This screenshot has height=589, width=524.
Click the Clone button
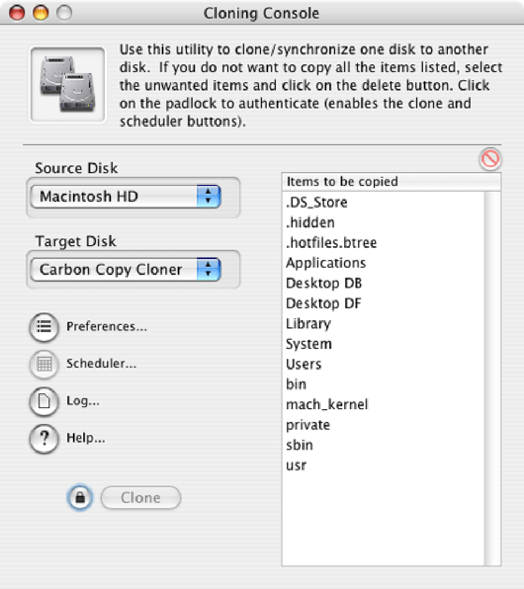coord(141,498)
